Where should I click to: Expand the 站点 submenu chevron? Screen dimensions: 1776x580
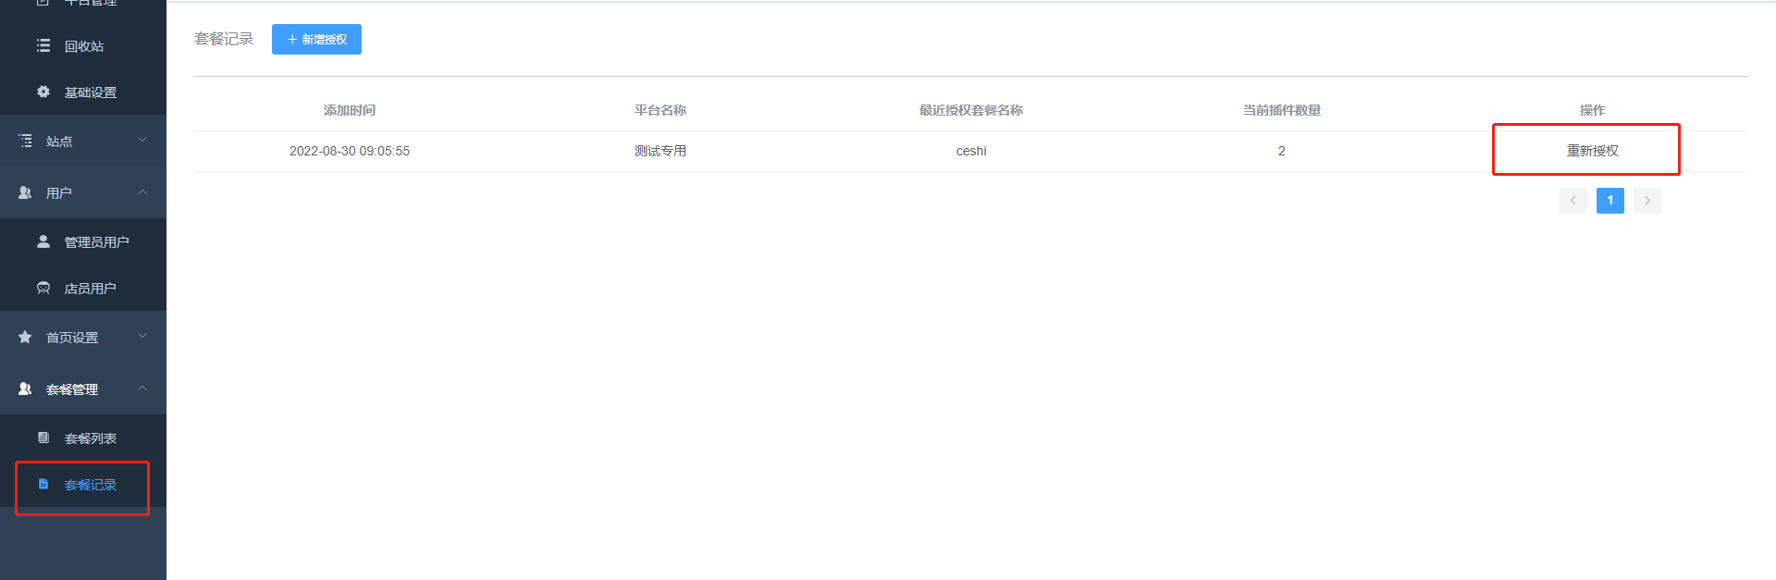(x=142, y=140)
